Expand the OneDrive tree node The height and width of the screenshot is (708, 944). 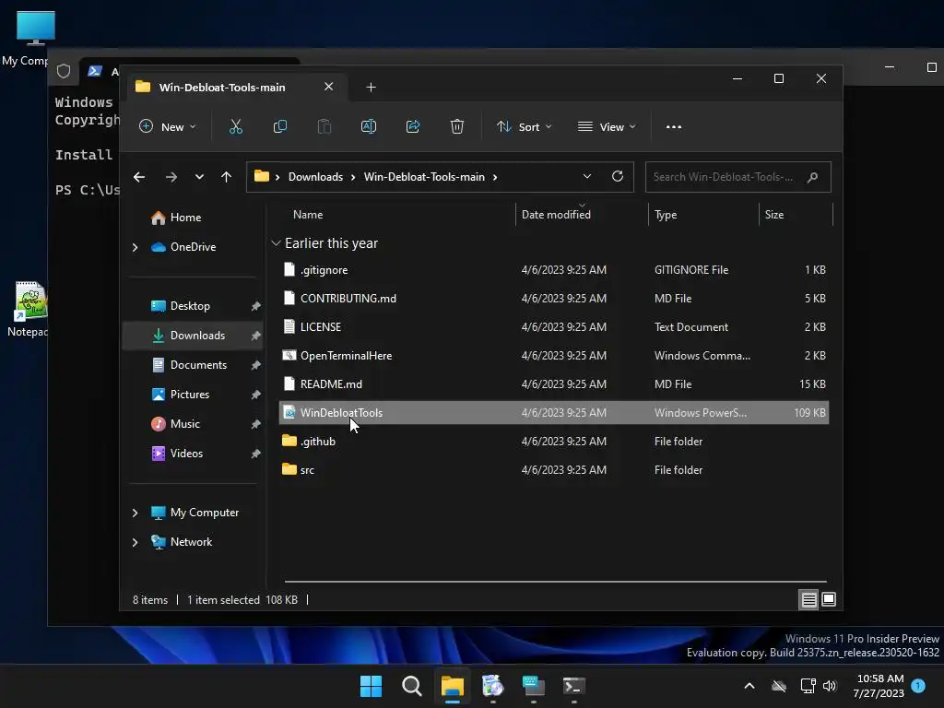135,247
